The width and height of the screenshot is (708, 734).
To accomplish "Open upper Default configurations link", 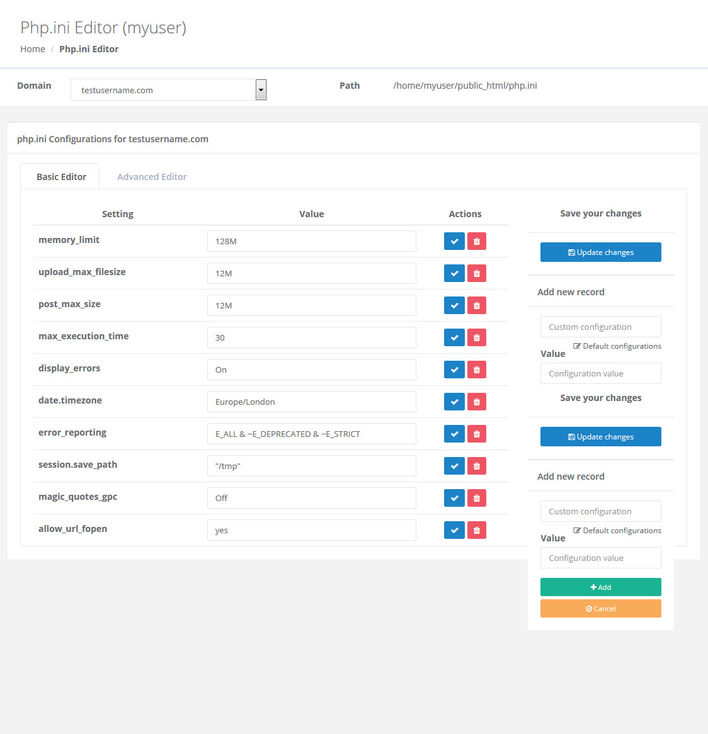I will point(617,346).
